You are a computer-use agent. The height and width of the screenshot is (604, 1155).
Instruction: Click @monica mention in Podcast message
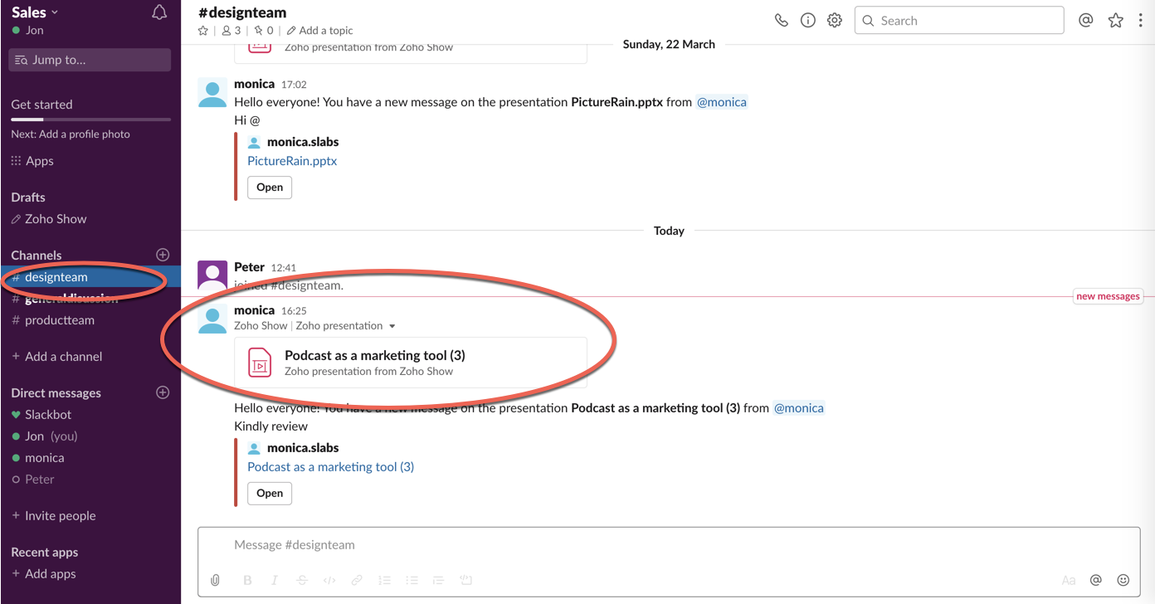point(798,408)
